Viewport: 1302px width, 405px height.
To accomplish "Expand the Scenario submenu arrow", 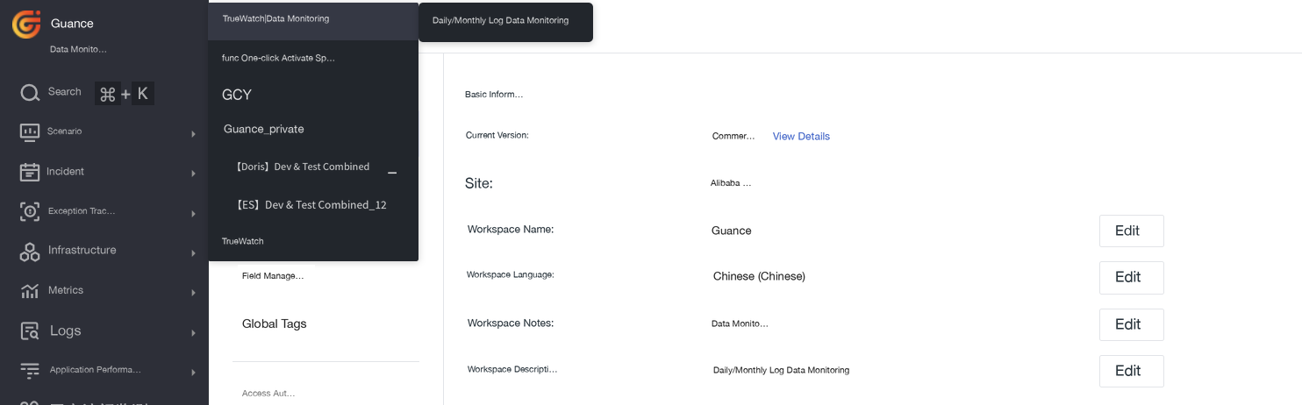I will point(193,134).
